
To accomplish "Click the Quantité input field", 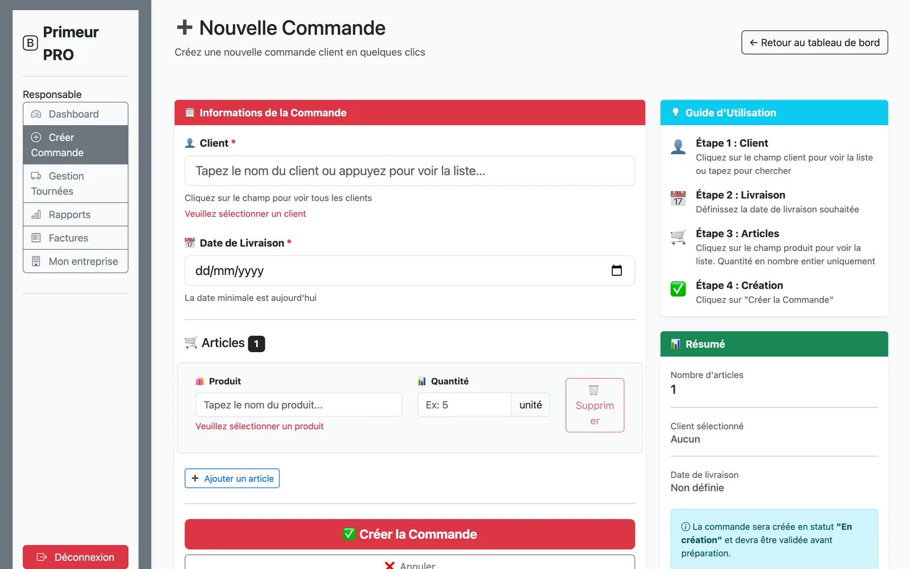I will [464, 405].
